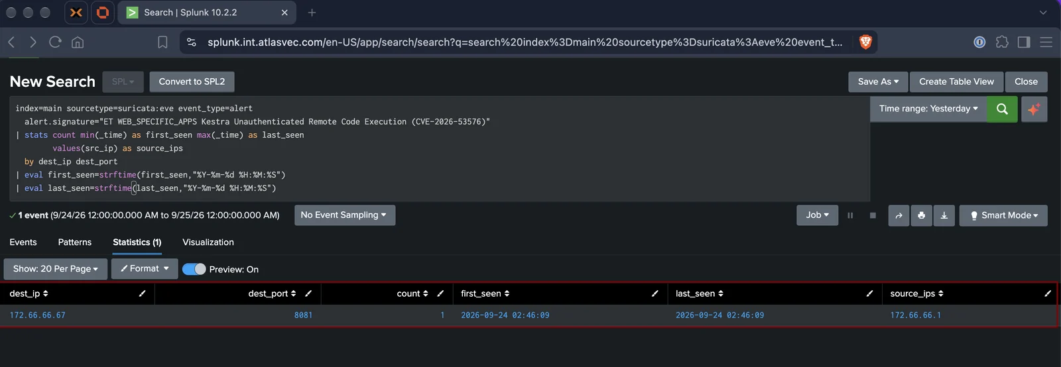This screenshot has height=367, width=1061.
Task: Open the password manager extension icon
Action: tap(979, 42)
